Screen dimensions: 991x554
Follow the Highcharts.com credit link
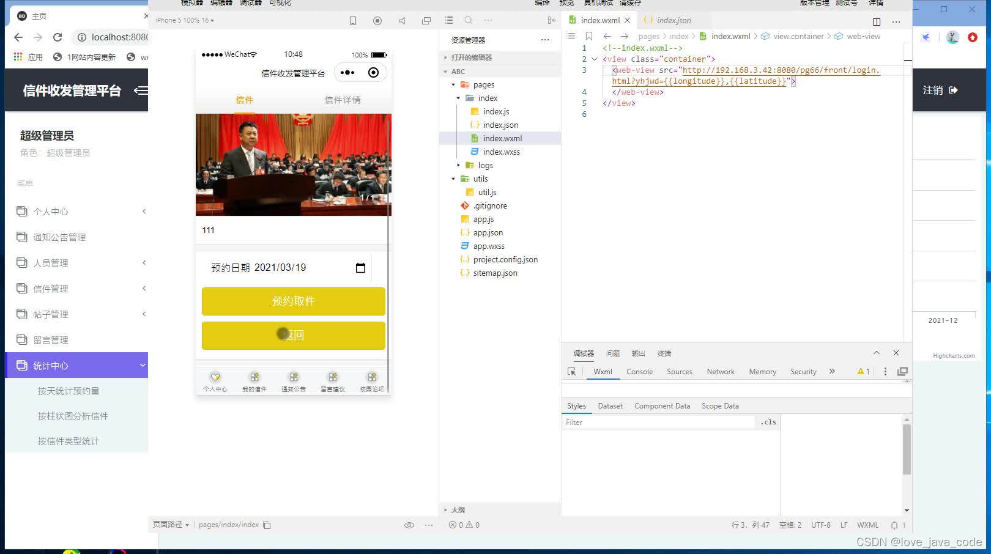click(954, 356)
